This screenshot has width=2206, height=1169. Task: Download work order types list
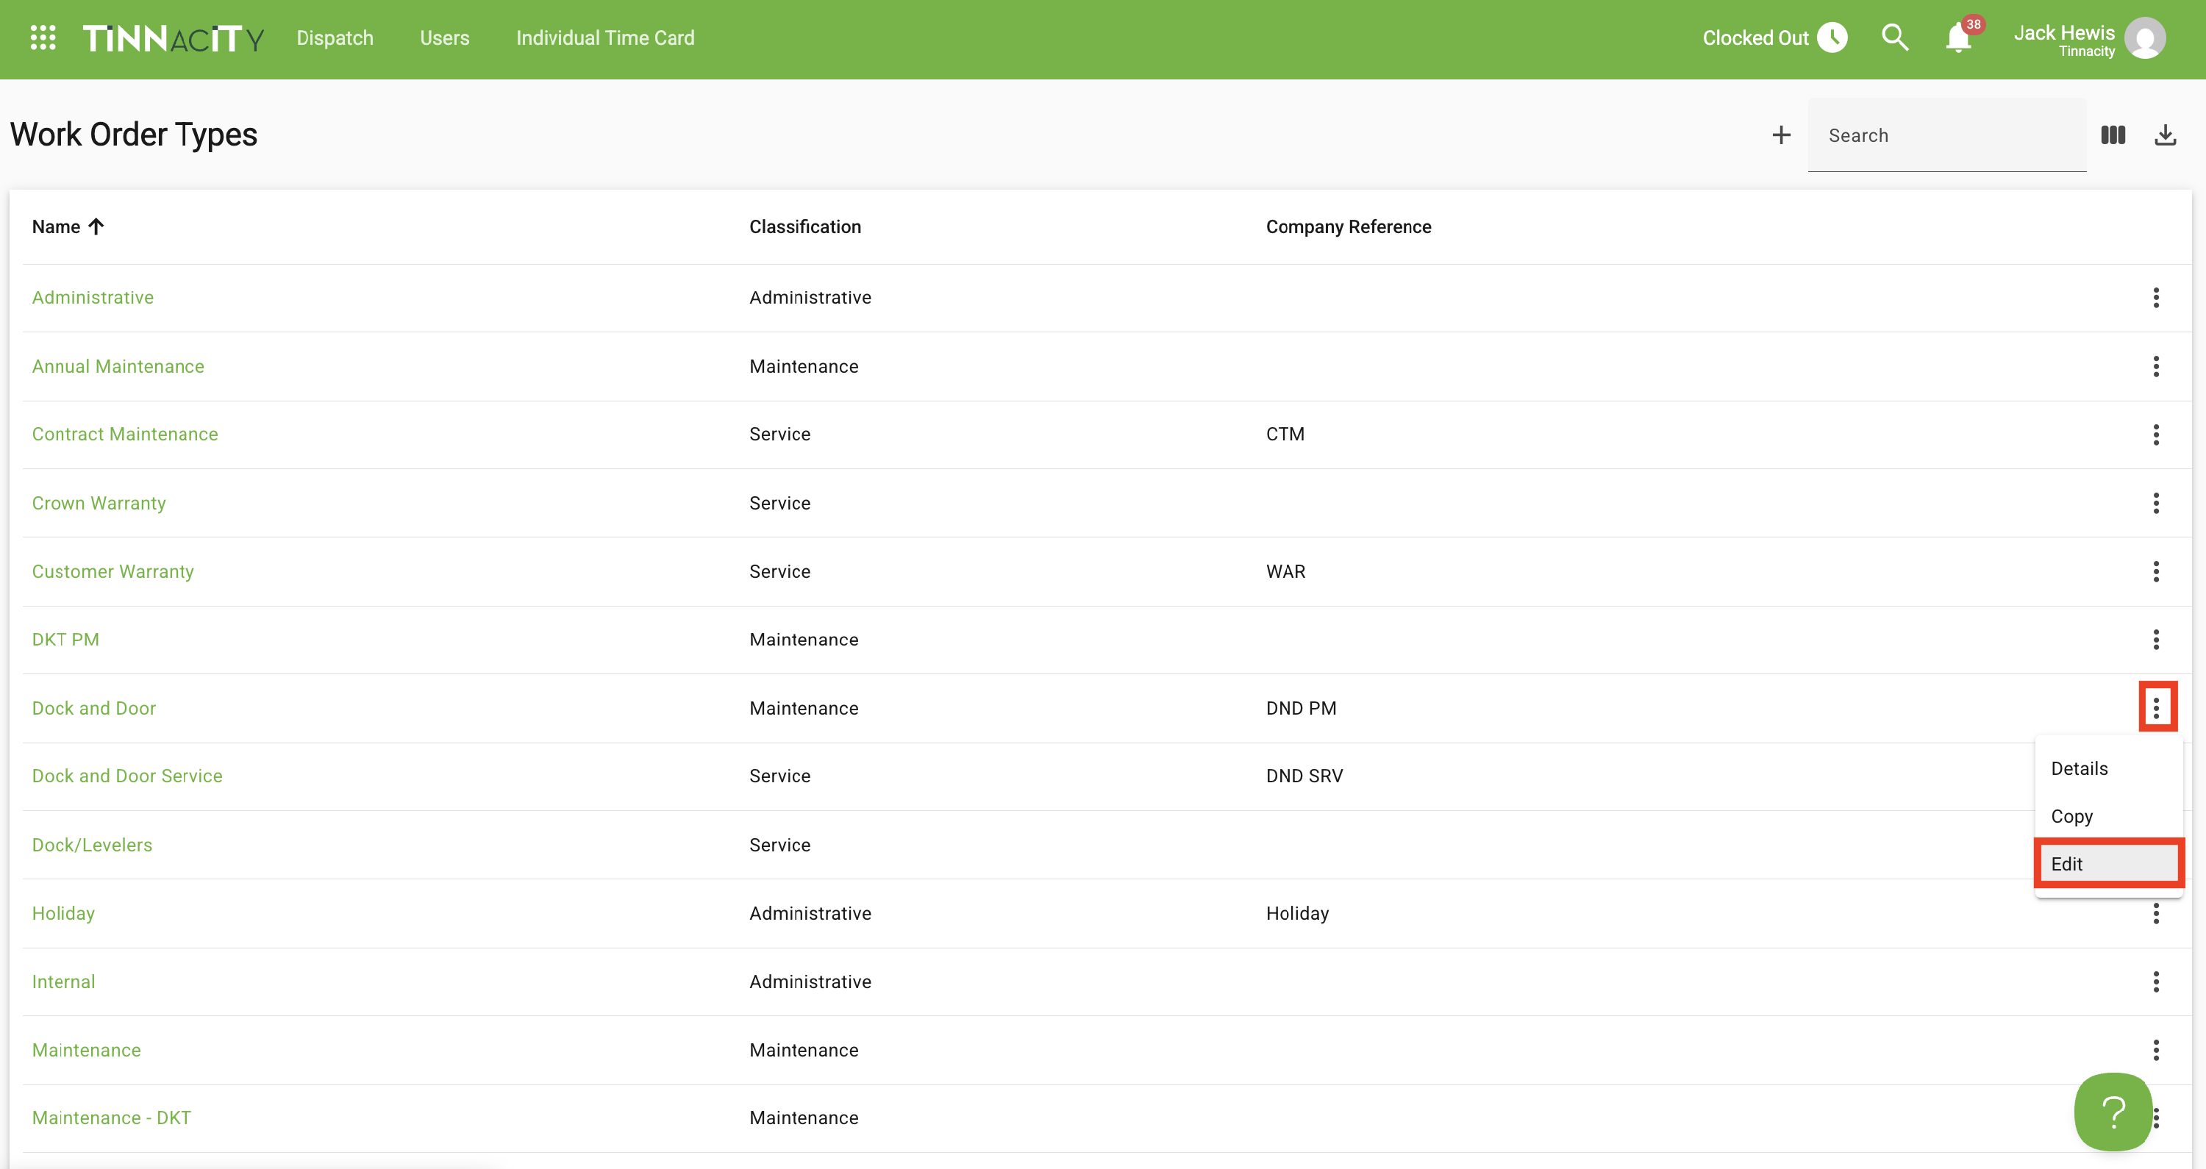coord(2166,135)
